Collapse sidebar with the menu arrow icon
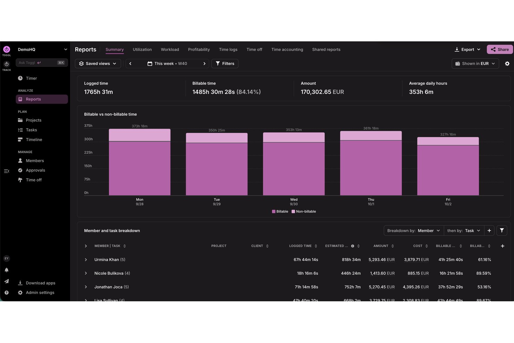This screenshot has width=514, height=343. [7, 171]
